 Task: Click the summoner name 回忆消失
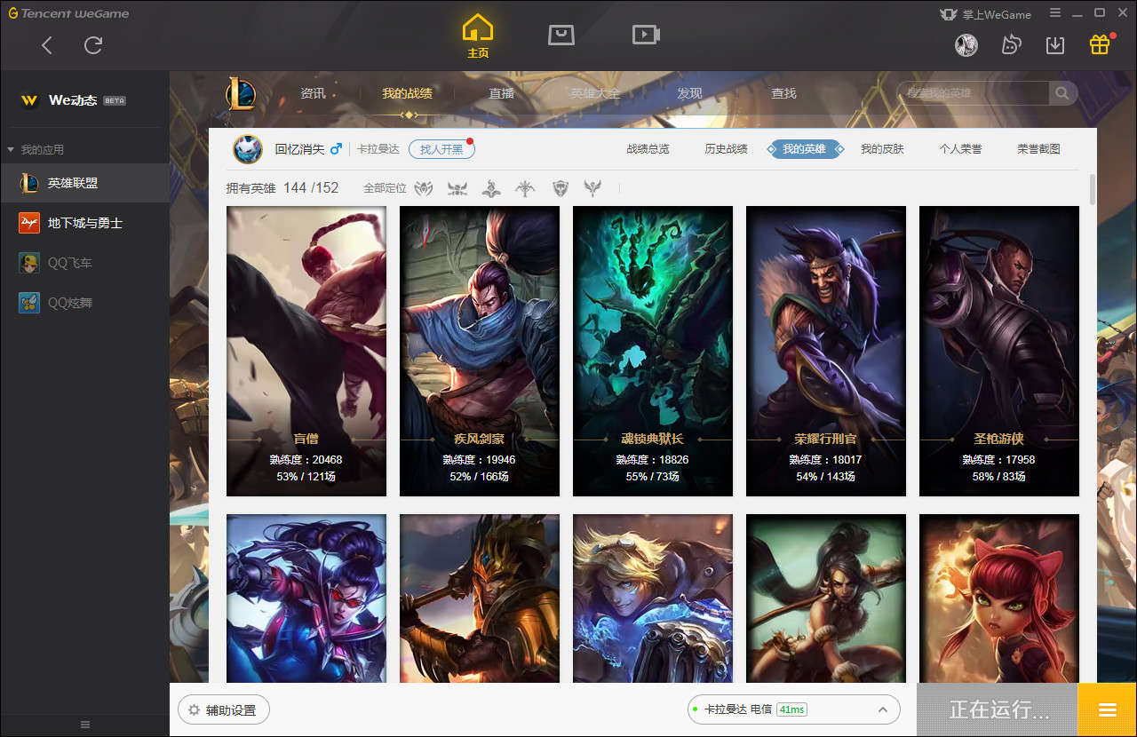pyautogui.click(x=300, y=149)
